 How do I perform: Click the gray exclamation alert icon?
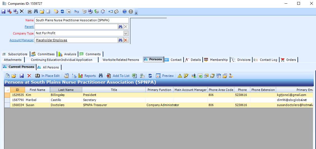131,12
